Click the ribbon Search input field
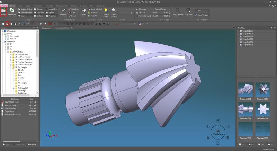 [126, 13]
